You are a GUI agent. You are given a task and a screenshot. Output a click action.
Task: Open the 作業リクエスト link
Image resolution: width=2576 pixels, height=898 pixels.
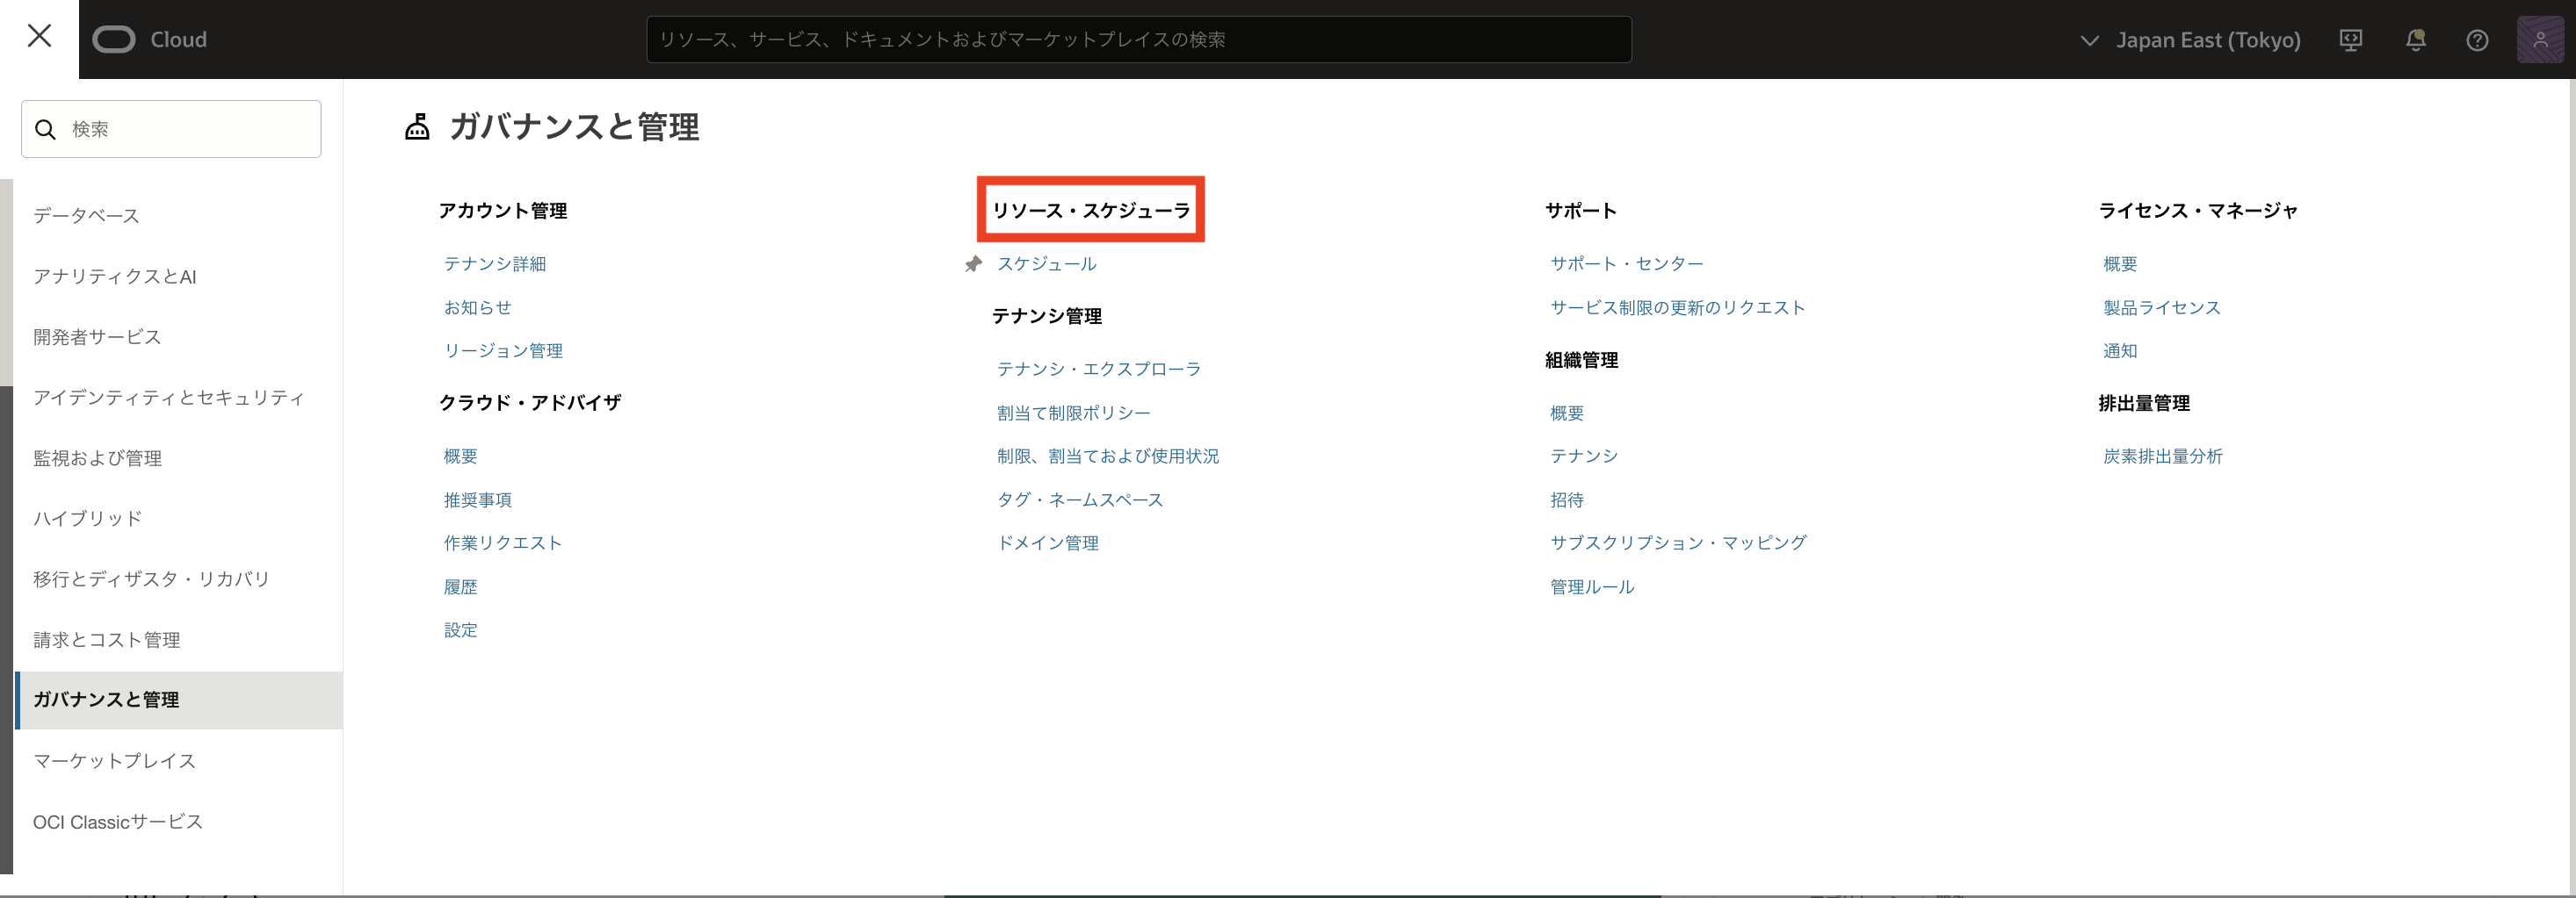click(x=503, y=542)
